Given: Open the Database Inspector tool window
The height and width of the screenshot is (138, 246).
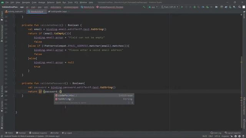Looking at the screenshot, I should [38, 133].
